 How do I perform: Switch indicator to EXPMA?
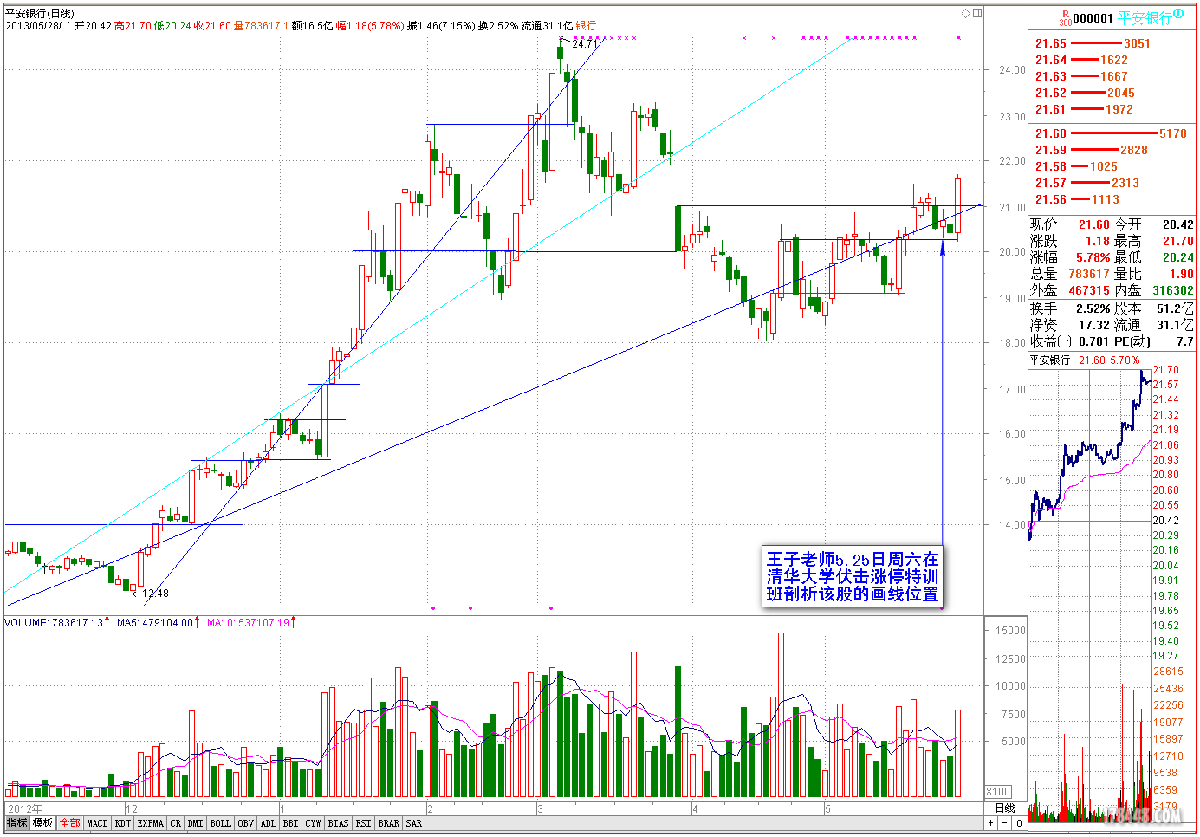(x=151, y=823)
